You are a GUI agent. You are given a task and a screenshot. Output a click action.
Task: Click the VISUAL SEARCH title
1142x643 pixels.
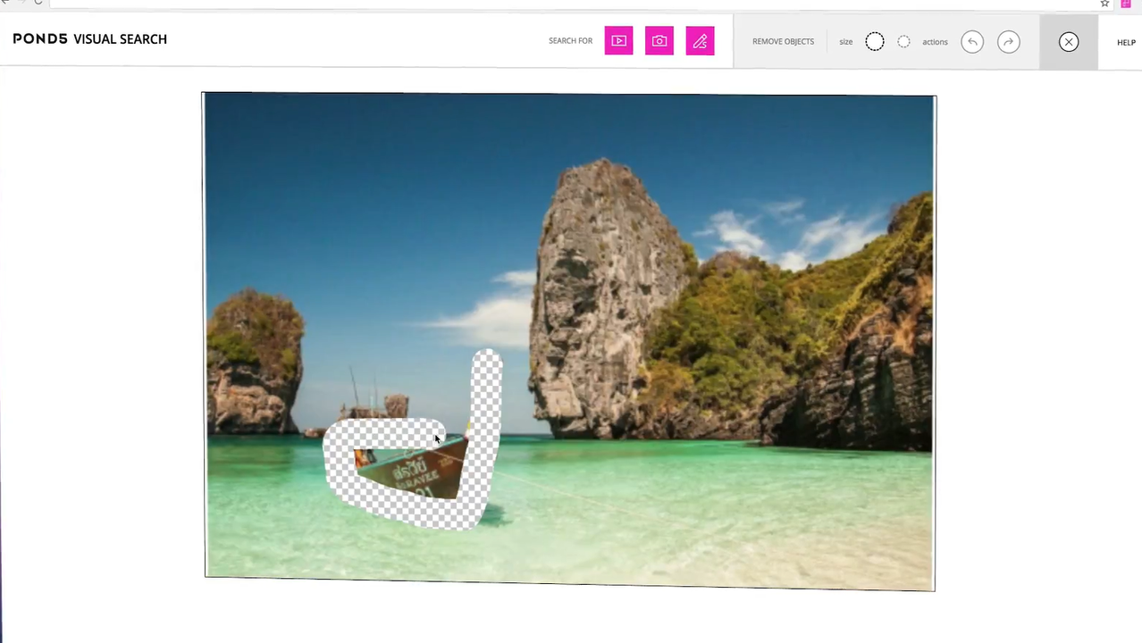click(x=120, y=39)
